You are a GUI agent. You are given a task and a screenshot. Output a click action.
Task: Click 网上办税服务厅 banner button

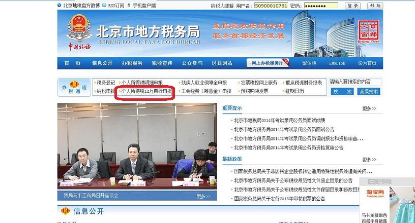pos(267,63)
